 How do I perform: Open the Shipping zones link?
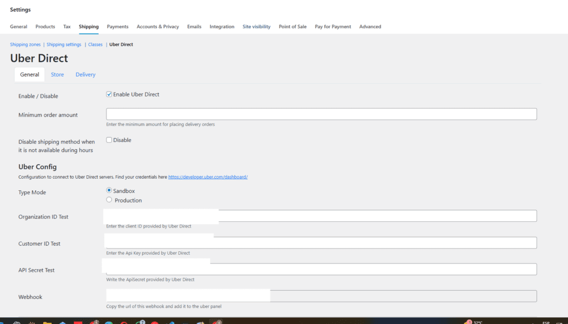[26, 44]
